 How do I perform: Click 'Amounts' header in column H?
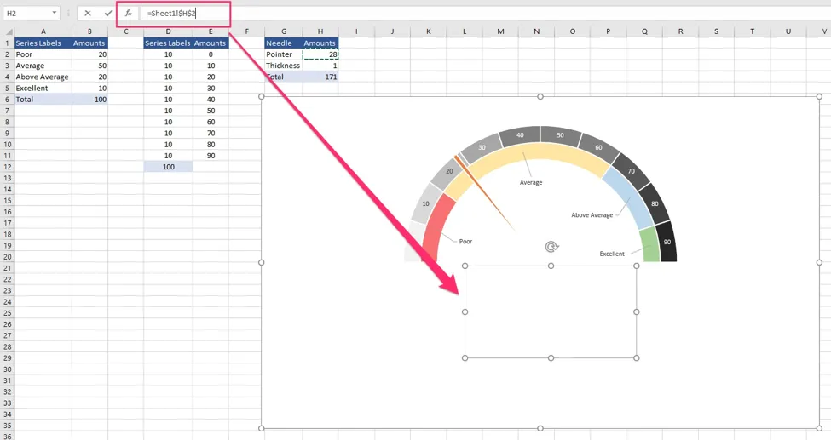(320, 43)
